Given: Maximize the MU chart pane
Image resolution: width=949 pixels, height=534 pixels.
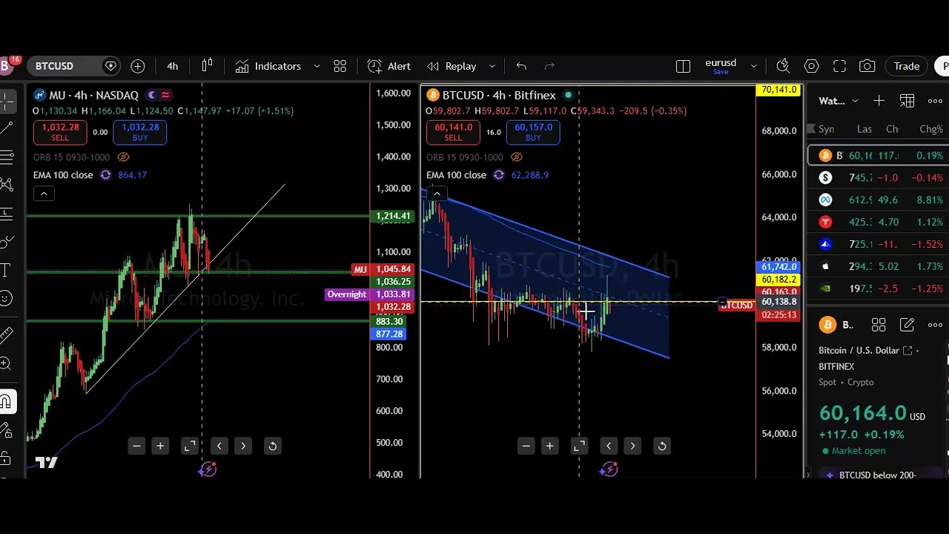Looking at the screenshot, I should pos(190,446).
